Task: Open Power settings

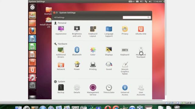Action: coord(77,66)
